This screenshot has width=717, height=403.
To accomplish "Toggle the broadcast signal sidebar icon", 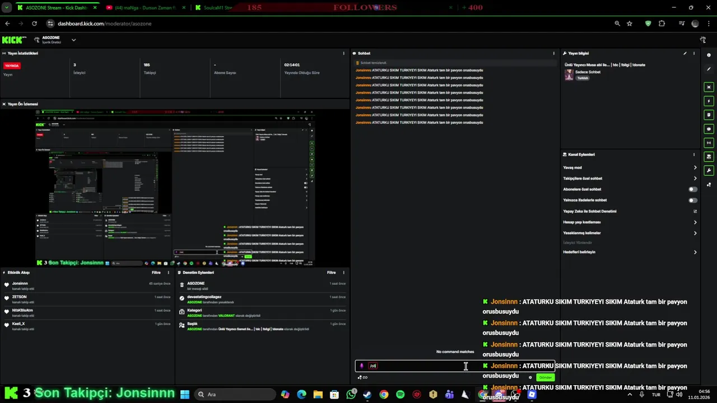I will tap(709, 143).
